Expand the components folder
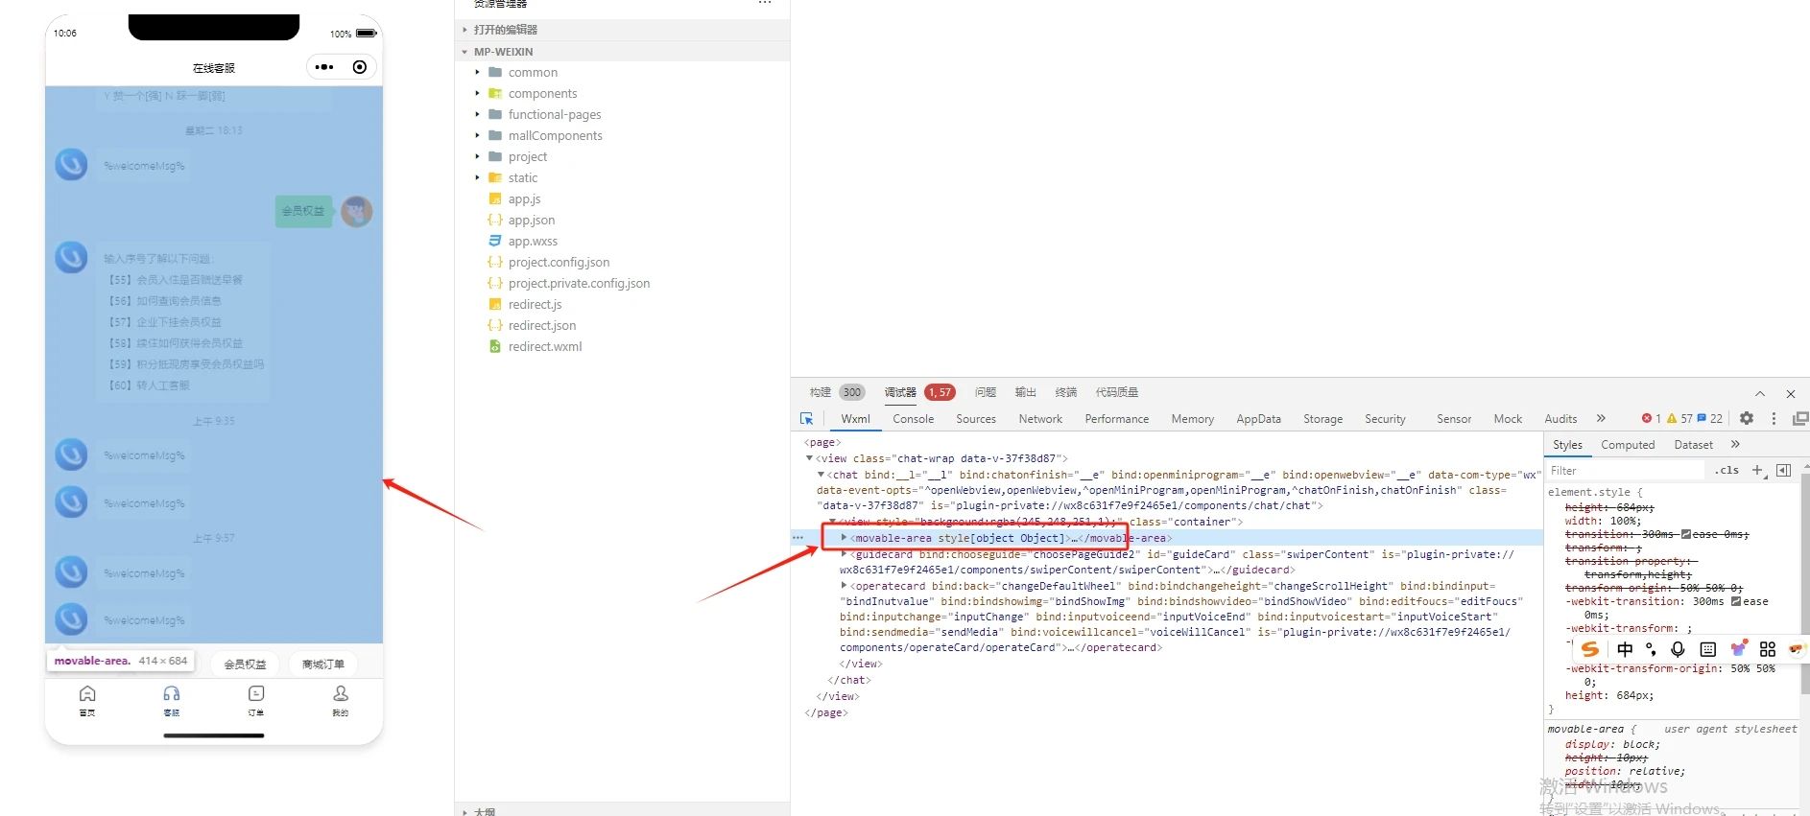 [477, 93]
